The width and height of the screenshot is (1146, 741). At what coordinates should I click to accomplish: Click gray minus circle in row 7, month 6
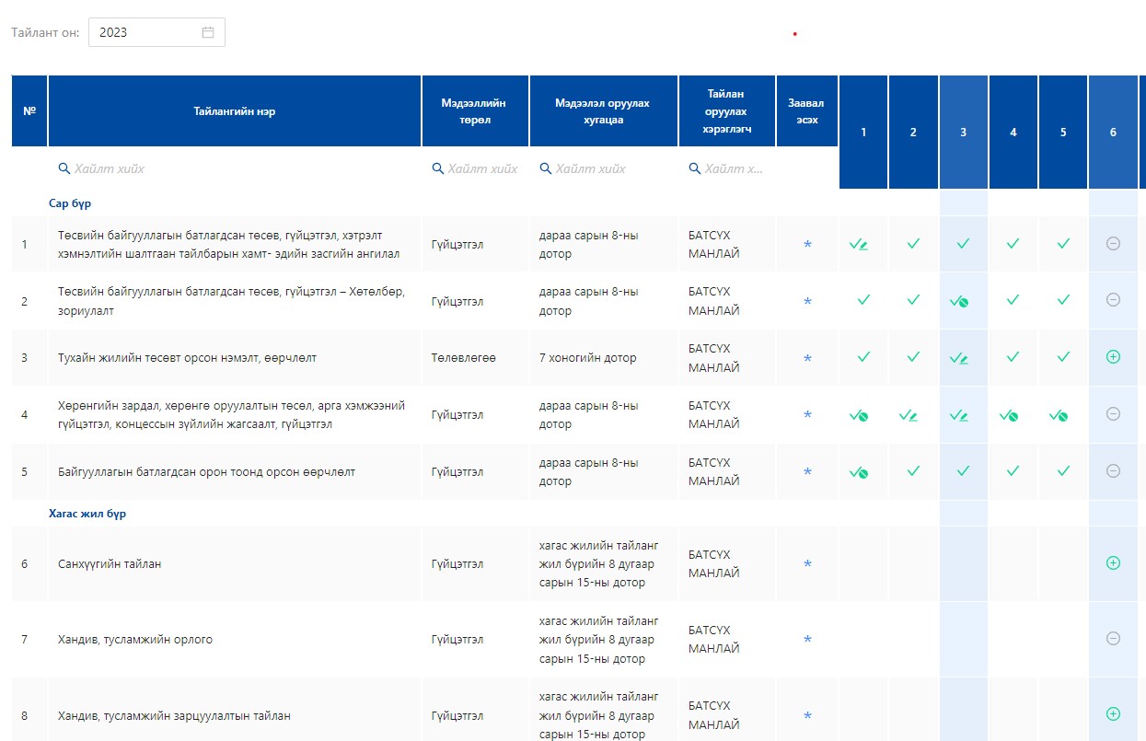point(1113,639)
